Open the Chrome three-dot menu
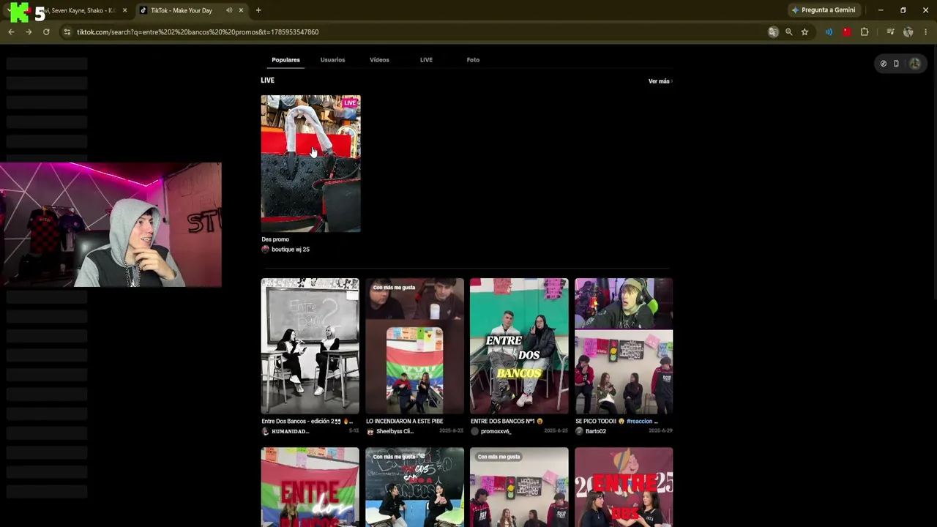Image resolution: width=937 pixels, height=527 pixels. 926,32
